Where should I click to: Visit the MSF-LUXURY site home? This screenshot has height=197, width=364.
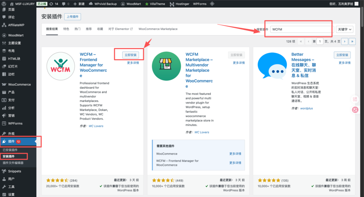tap(22, 4)
